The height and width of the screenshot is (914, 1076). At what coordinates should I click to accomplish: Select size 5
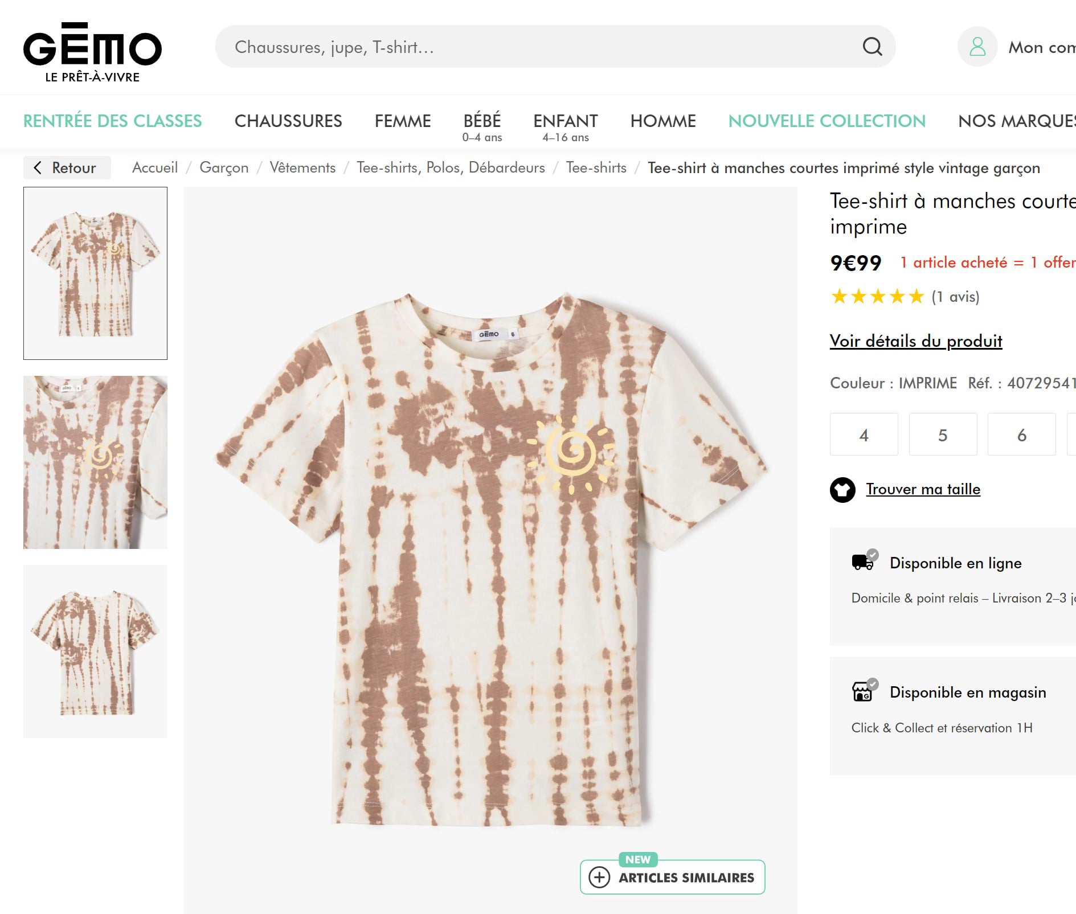(943, 435)
